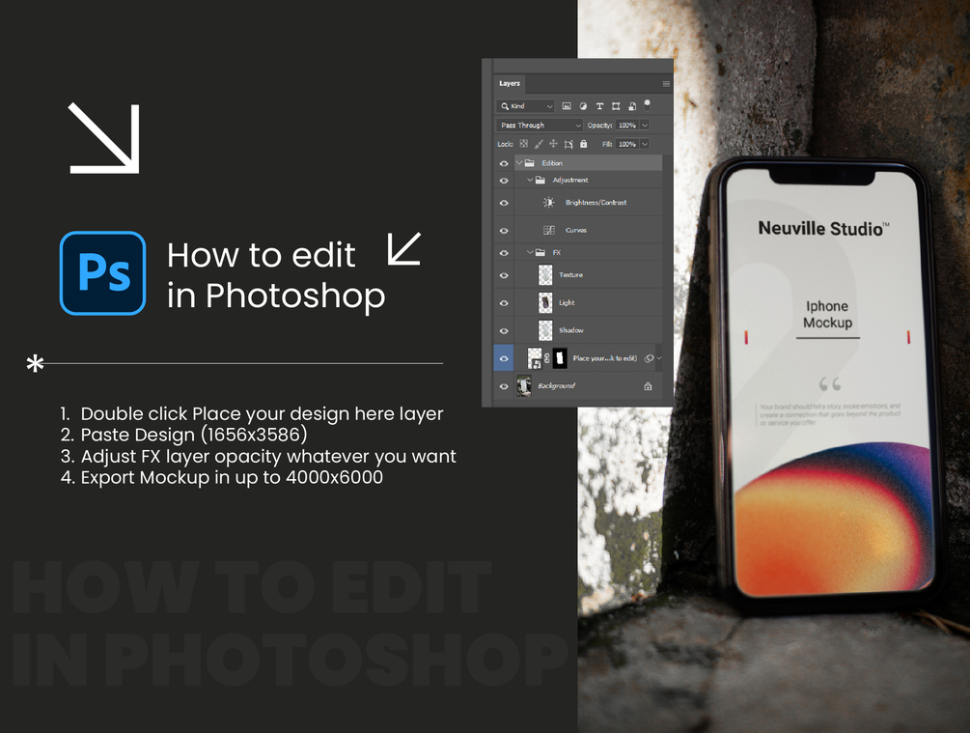Select the 'Background' layer name

pyautogui.click(x=556, y=385)
